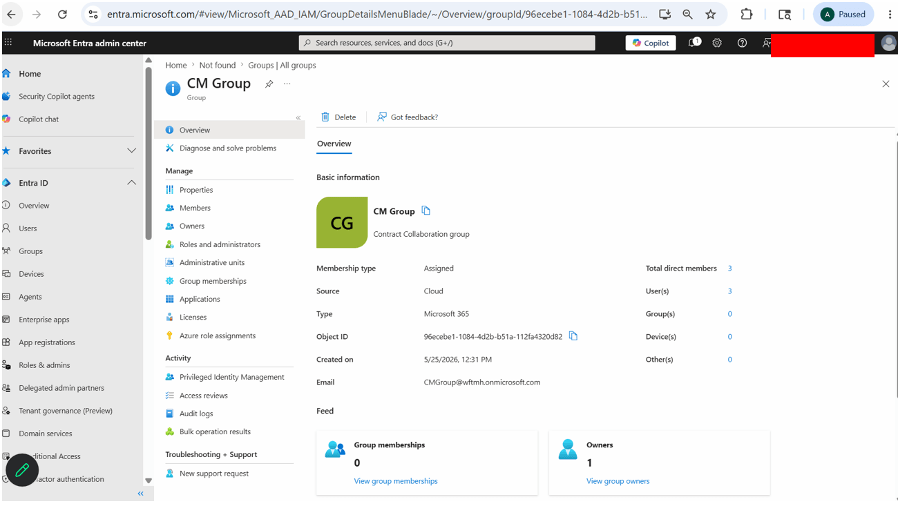Click View group owners link
This screenshot has width=898, height=506.
(618, 481)
